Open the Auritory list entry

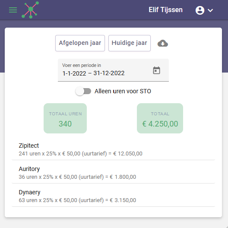coord(113,173)
